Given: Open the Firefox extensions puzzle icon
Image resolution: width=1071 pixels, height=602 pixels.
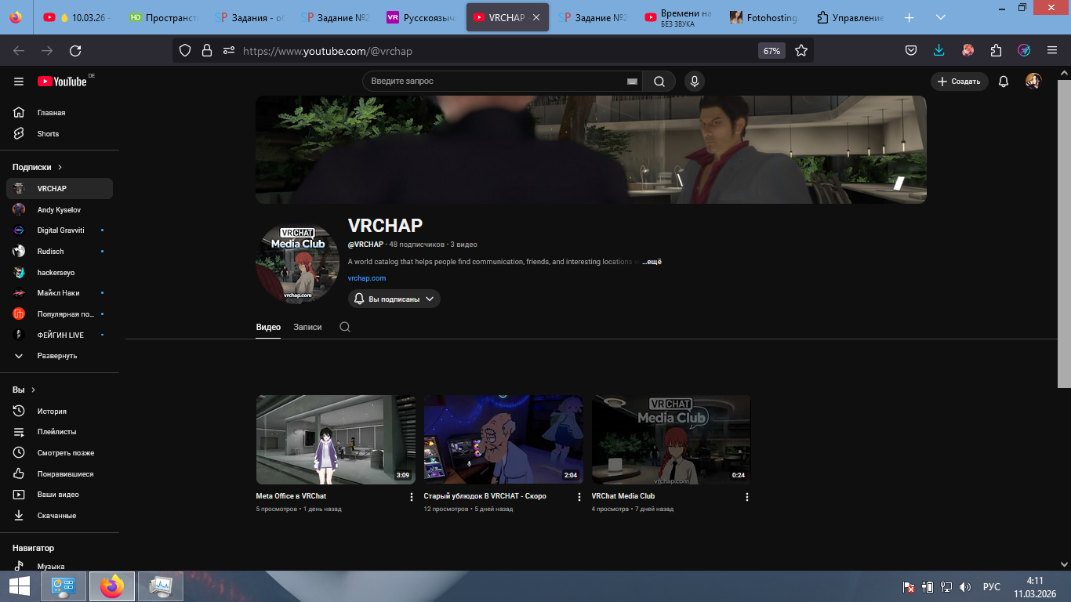Looking at the screenshot, I should (996, 51).
